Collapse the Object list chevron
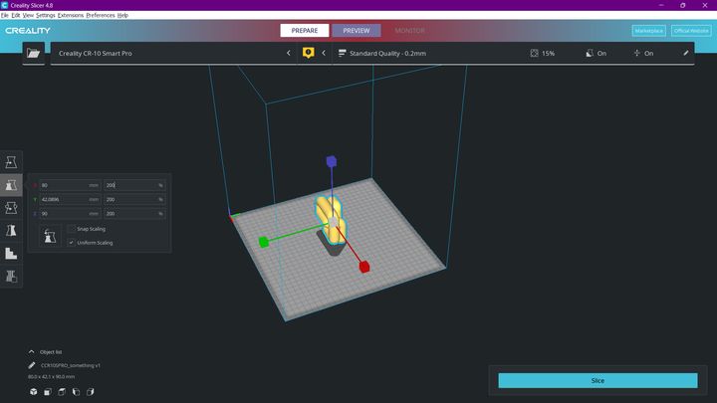This screenshot has width=717, height=403. coord(31,352)
